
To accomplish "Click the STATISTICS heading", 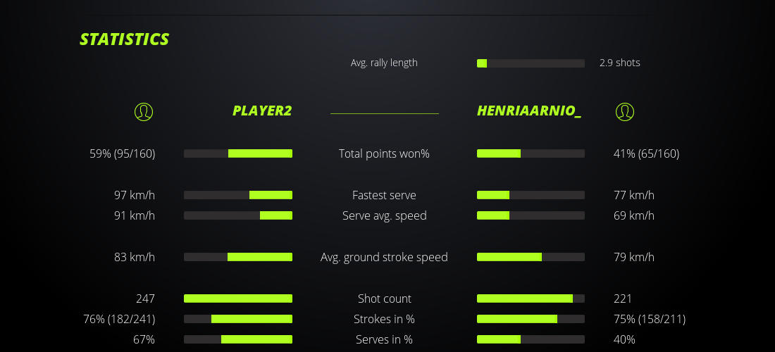I will click(125, 39).
